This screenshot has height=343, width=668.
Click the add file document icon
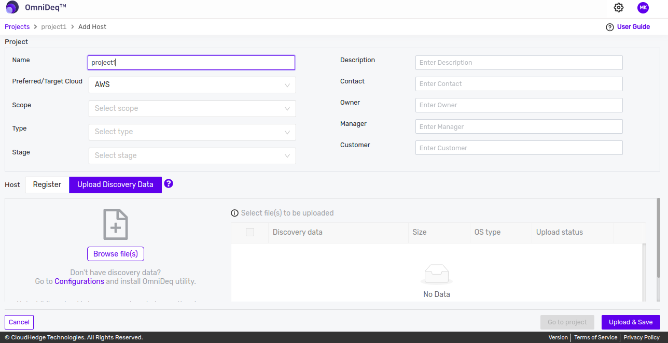pyautogui.click(x=116, y=224)
